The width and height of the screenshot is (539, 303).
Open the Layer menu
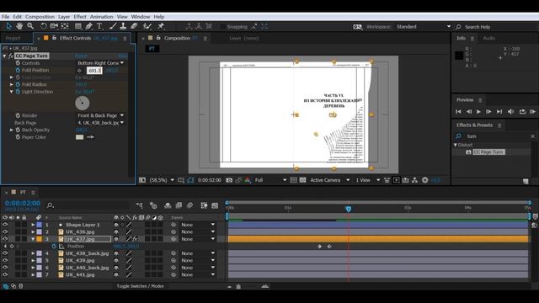pos(64,17)
